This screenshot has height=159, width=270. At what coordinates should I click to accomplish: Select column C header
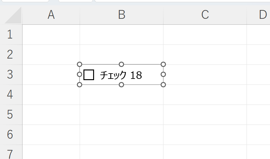click(205, 15)
